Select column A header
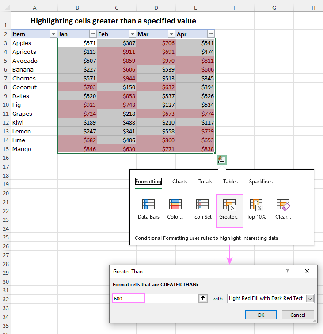Screen dimensions: 323x334 [34, 8]
